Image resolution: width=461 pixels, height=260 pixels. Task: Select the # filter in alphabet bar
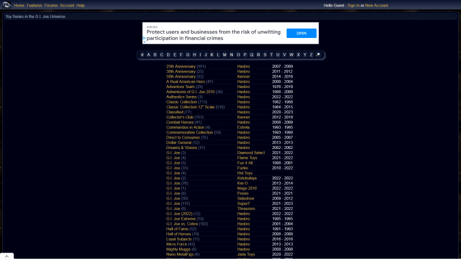click(x=142, y=55)
